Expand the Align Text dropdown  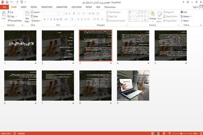(112, 17)
